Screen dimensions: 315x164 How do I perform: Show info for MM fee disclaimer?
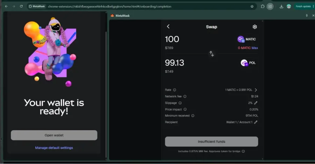[x=243, y=151]
